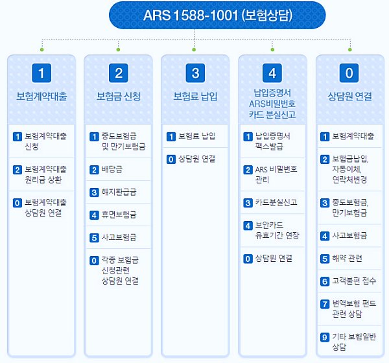Image resolution: width=389 pixels, height=363 pixels.
Task: Click the large number 0 icon above 상담원 연결
Action: pyautogui.click(x=349, y=73)
